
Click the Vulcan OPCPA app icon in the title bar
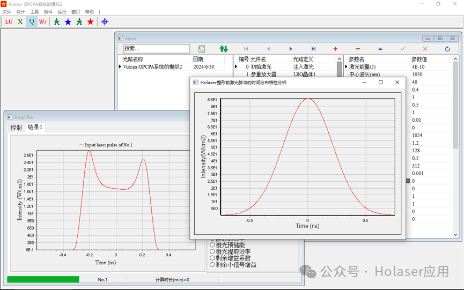4,4
